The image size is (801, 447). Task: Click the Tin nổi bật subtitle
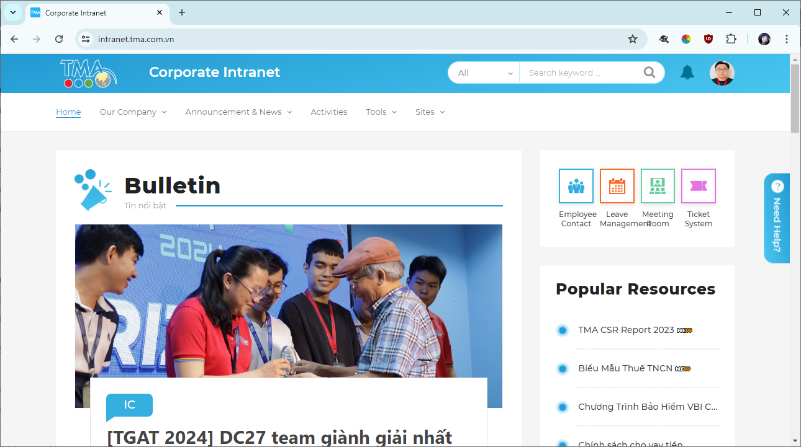coord(145,205)
